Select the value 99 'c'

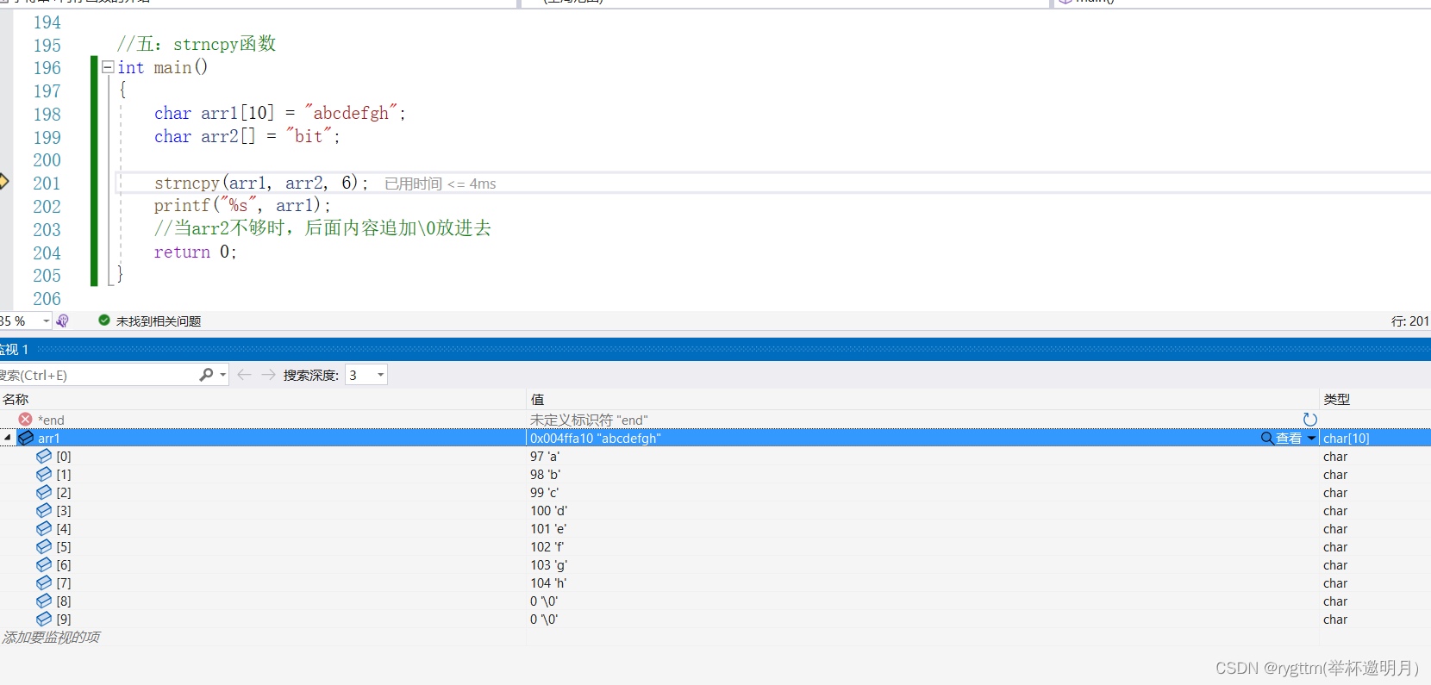click(x=544, y=493)
